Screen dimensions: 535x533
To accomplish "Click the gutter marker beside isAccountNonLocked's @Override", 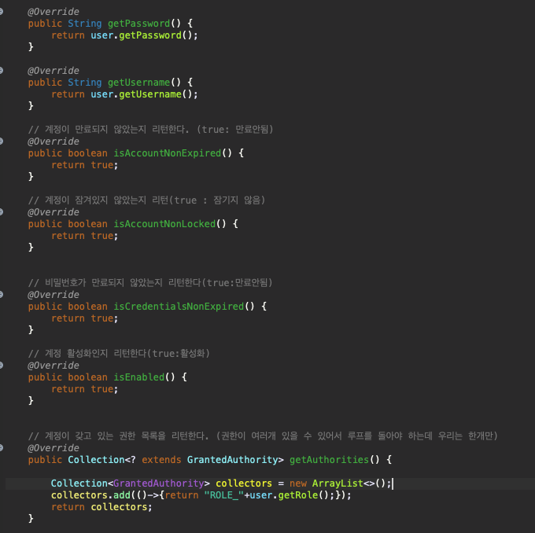I will tap(2, 212).
